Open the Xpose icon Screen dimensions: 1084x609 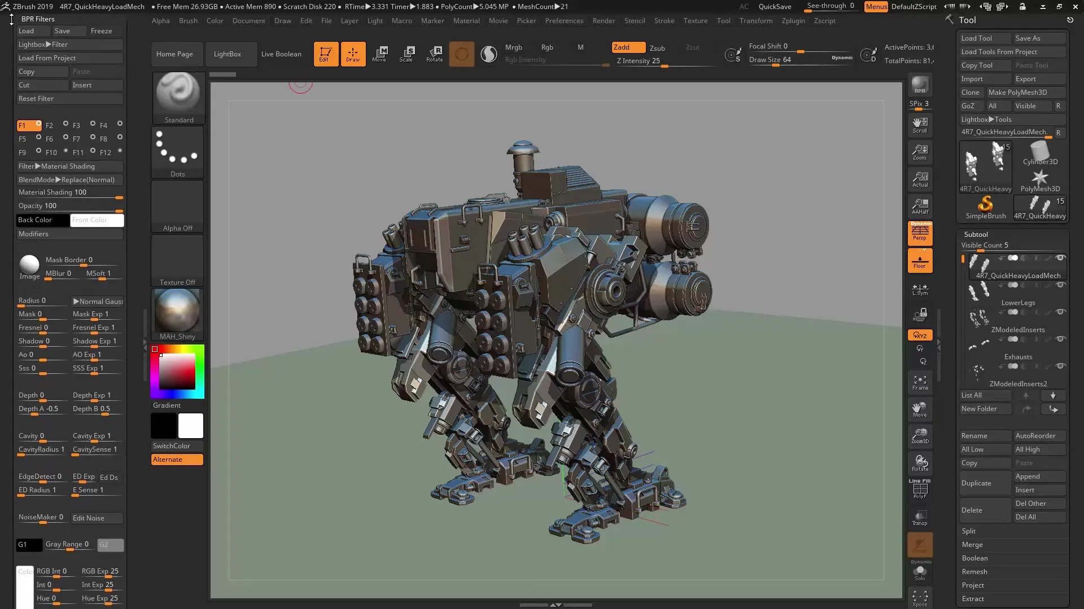coord(920,598)
